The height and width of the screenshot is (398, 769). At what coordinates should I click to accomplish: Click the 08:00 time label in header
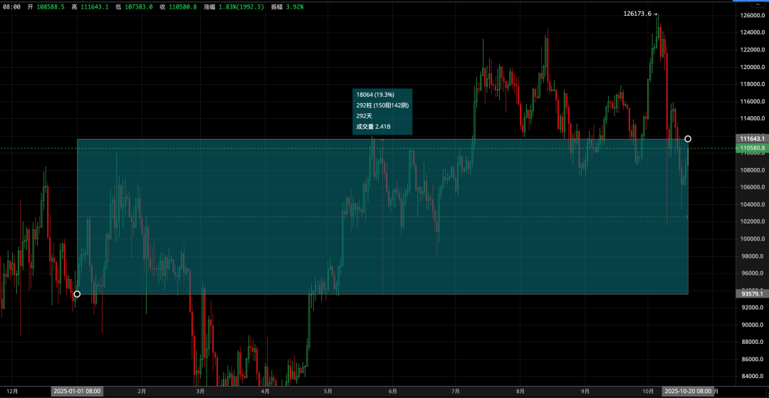pos(11,6)
